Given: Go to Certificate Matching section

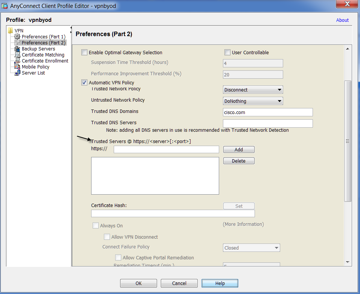Looking at the screenshot, I should (x=43, y=55).
